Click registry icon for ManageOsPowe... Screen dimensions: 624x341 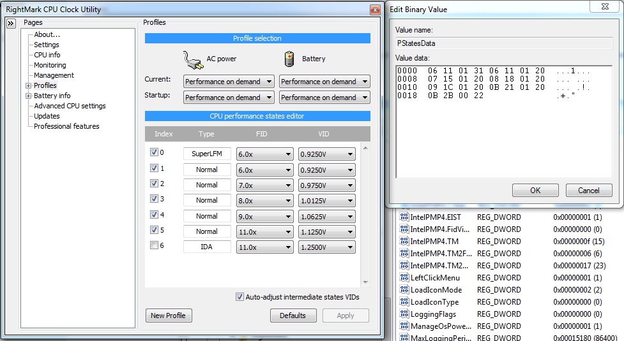(404, 326)
